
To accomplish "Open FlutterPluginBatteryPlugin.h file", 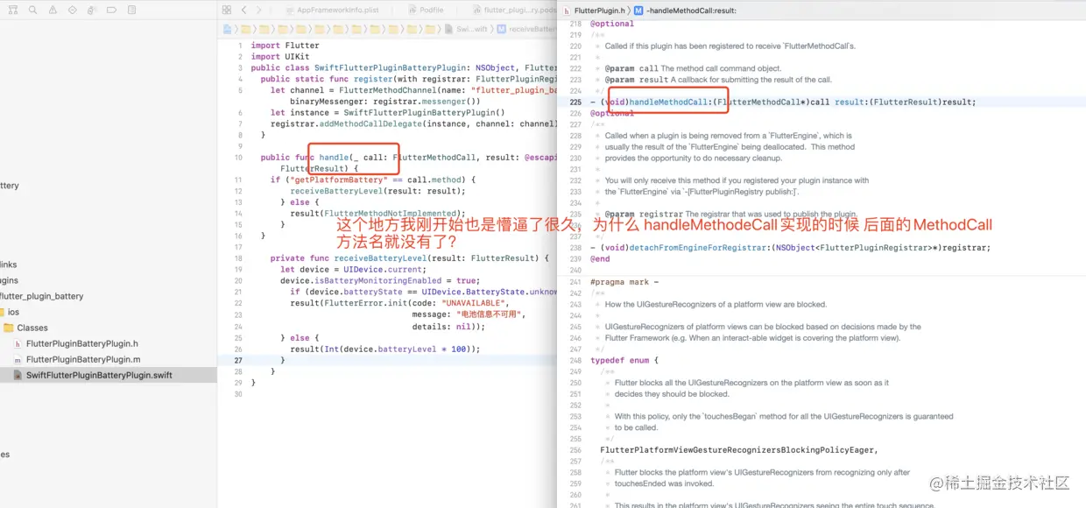I will (75, 343).
